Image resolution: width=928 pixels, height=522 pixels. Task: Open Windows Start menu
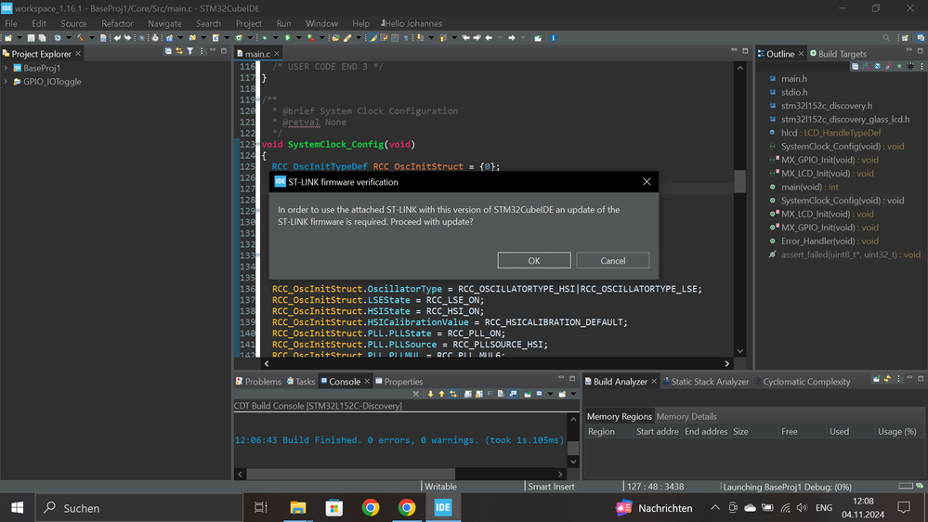(x=17, y=508)
